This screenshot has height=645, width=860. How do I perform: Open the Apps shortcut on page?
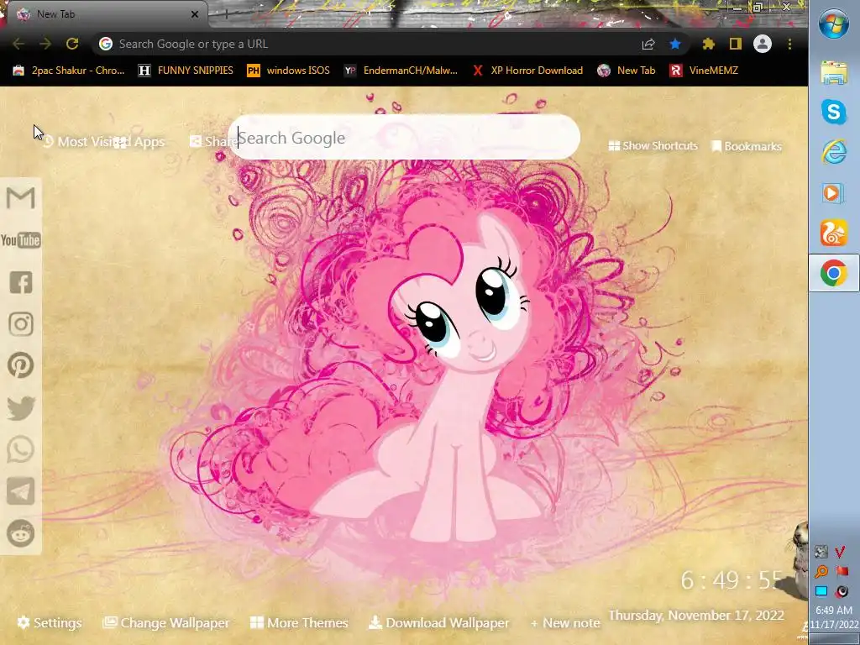140,142
